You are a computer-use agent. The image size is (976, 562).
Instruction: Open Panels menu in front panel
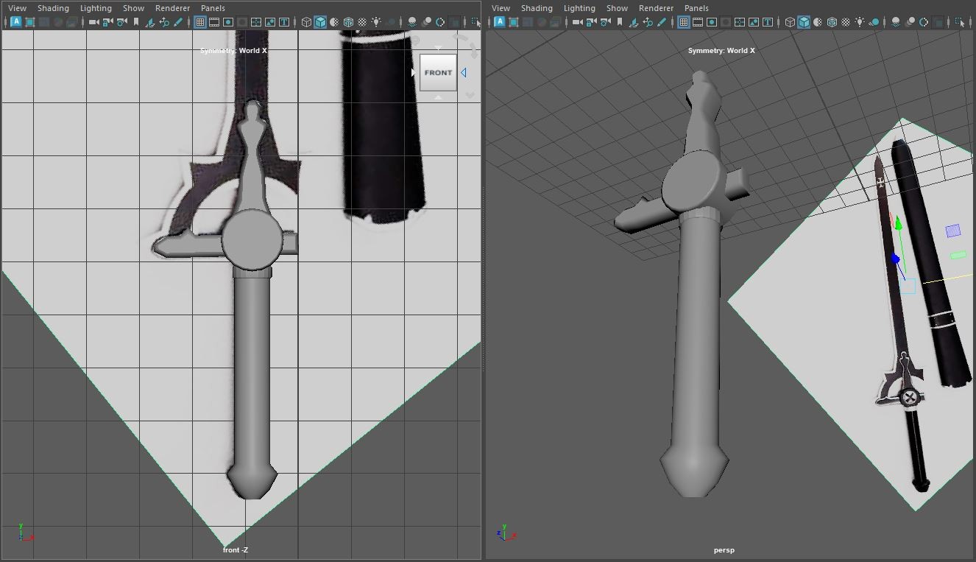[213, 8]
